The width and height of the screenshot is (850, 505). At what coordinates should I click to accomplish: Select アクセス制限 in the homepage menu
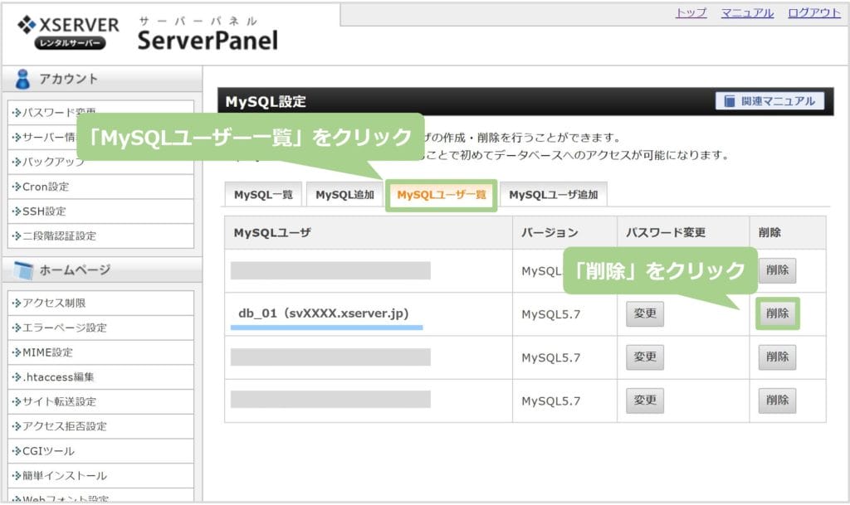point(54,303)
